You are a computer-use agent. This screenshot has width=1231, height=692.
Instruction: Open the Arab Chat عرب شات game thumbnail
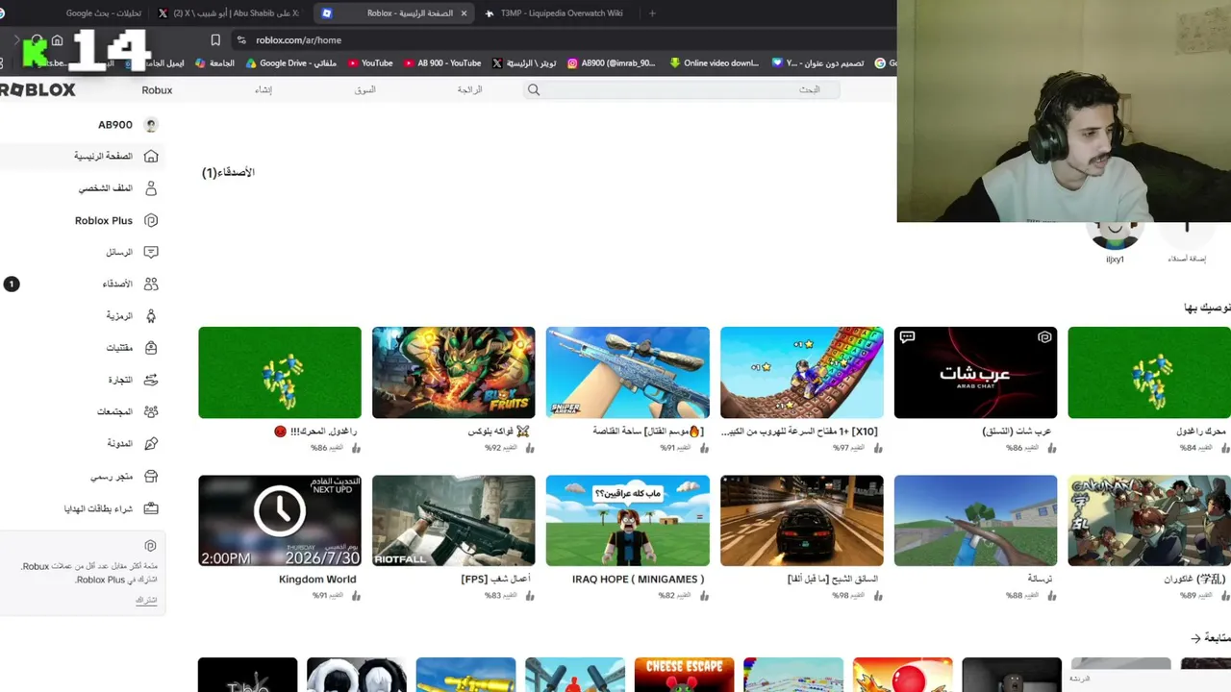[976, 373]
